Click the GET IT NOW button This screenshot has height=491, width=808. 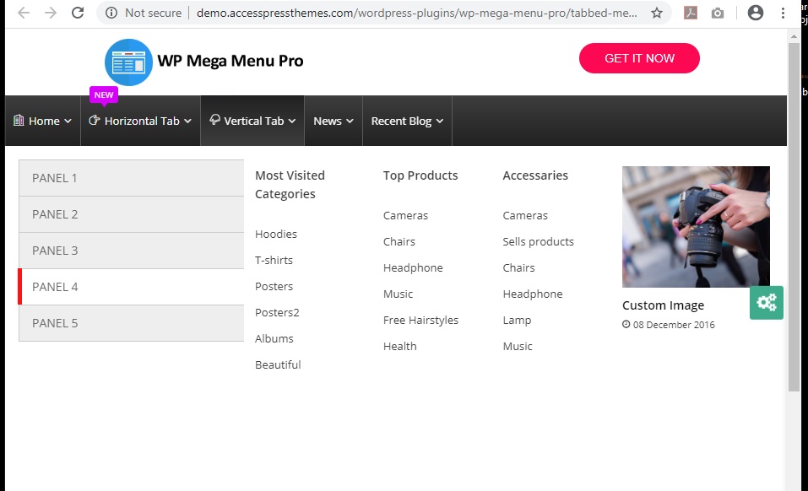639,58
